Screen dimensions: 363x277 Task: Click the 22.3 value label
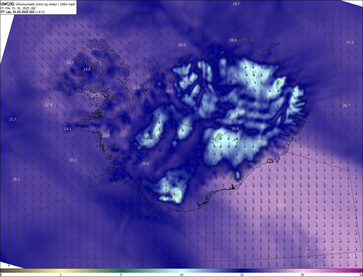point(70,62)
